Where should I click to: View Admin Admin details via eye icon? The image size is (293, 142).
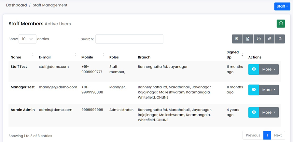pyautogui.click(x=254, y=112)
